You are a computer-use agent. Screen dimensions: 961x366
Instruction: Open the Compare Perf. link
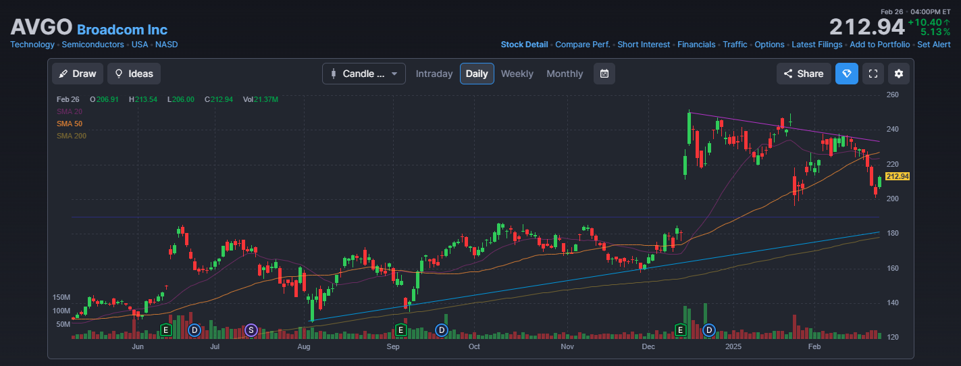582,45
